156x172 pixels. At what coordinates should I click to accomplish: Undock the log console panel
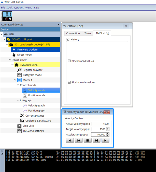2,154
